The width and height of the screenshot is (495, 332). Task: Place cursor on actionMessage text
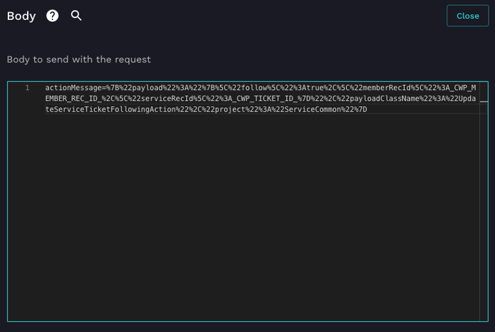[x=73, y=88]
